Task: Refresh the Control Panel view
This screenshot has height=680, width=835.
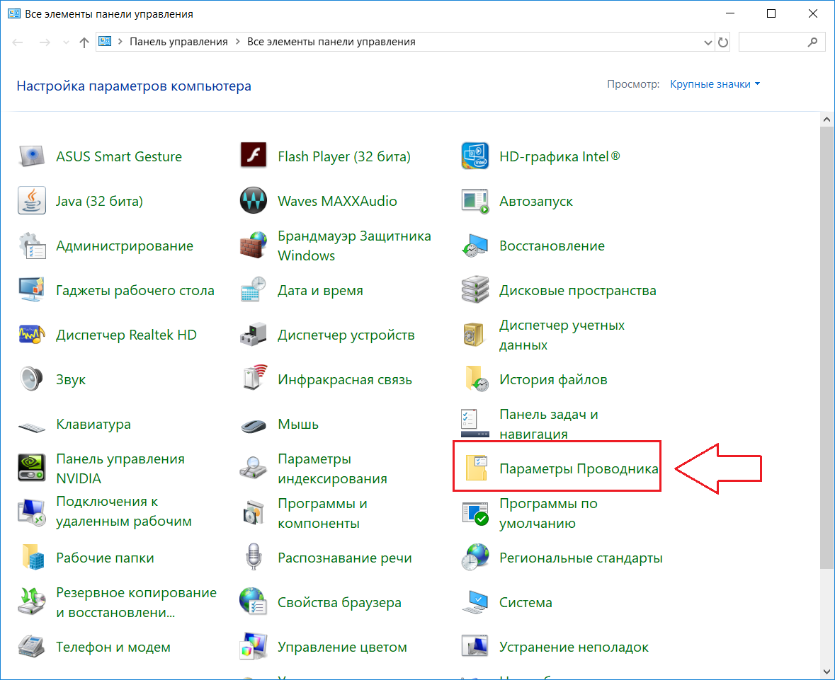Action: pyautogui.click(x=722, y=42)
